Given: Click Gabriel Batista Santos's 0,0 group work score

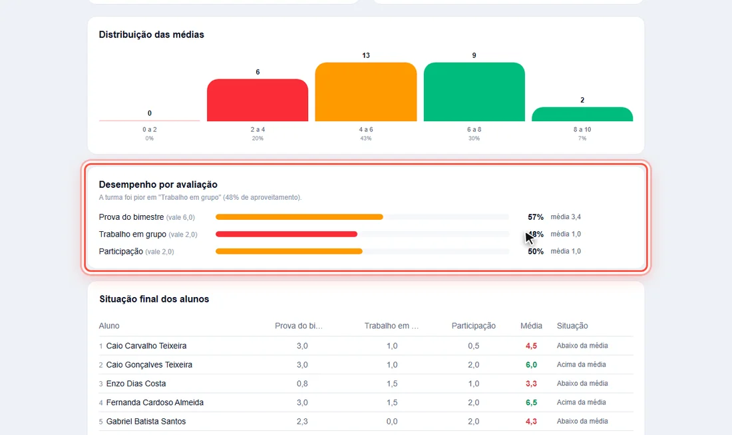Looking at the screenshot, I should coord(392,422).
